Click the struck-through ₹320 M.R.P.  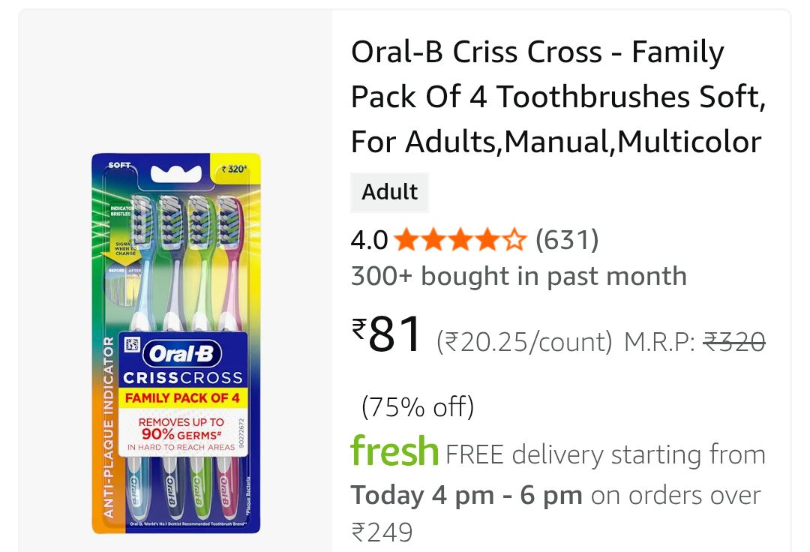(733, 342)
